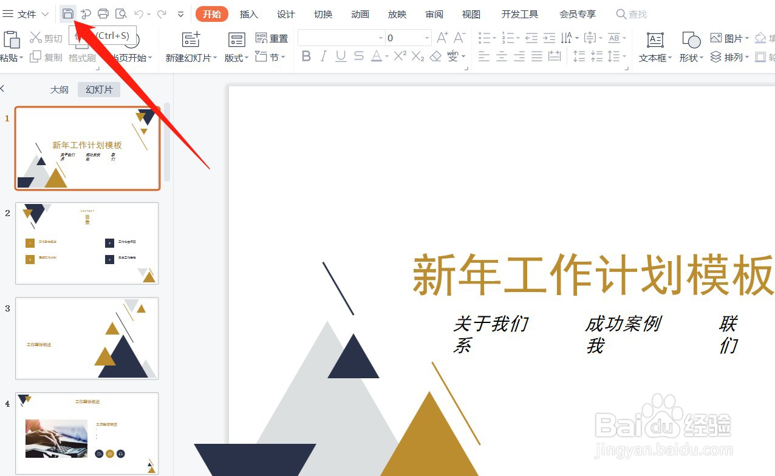Toggle Subscript formatting
775x476 pixels.
pyautogui.click(x=418, y=56)
